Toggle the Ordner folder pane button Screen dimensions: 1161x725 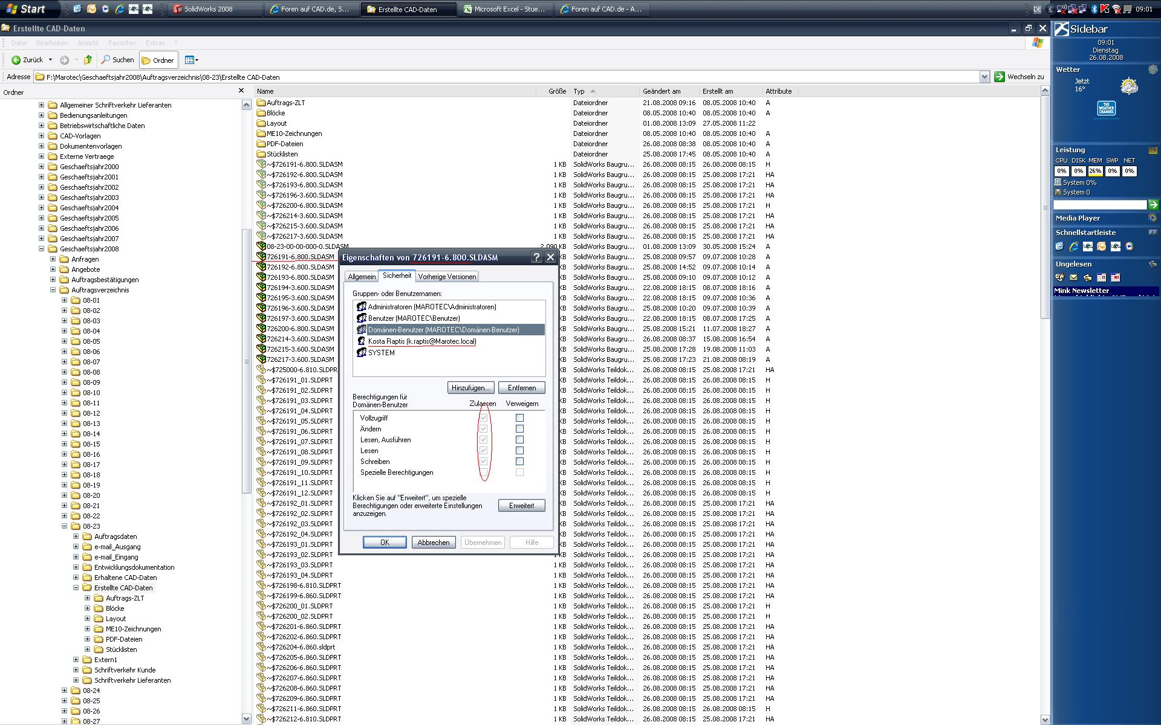158,60
